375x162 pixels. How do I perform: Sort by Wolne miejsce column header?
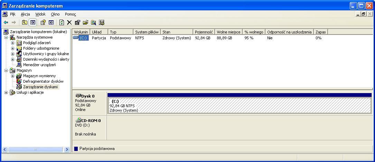(x=229, y=32)
